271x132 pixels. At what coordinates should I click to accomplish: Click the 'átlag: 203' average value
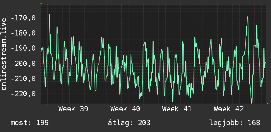129,123
